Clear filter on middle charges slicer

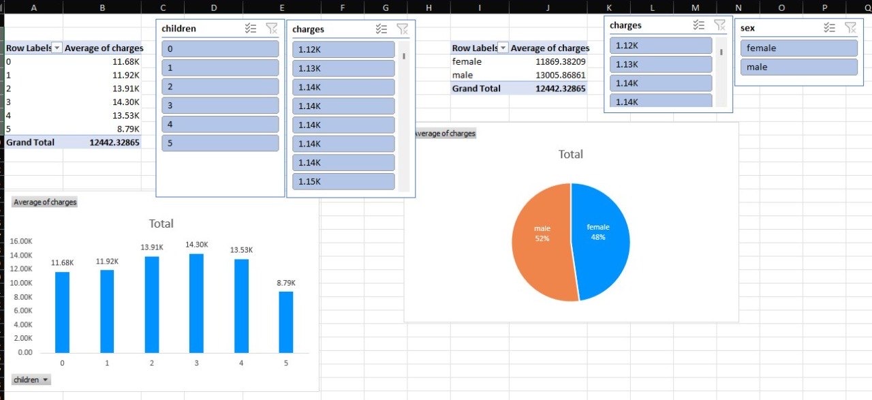(x=403, y=29)
